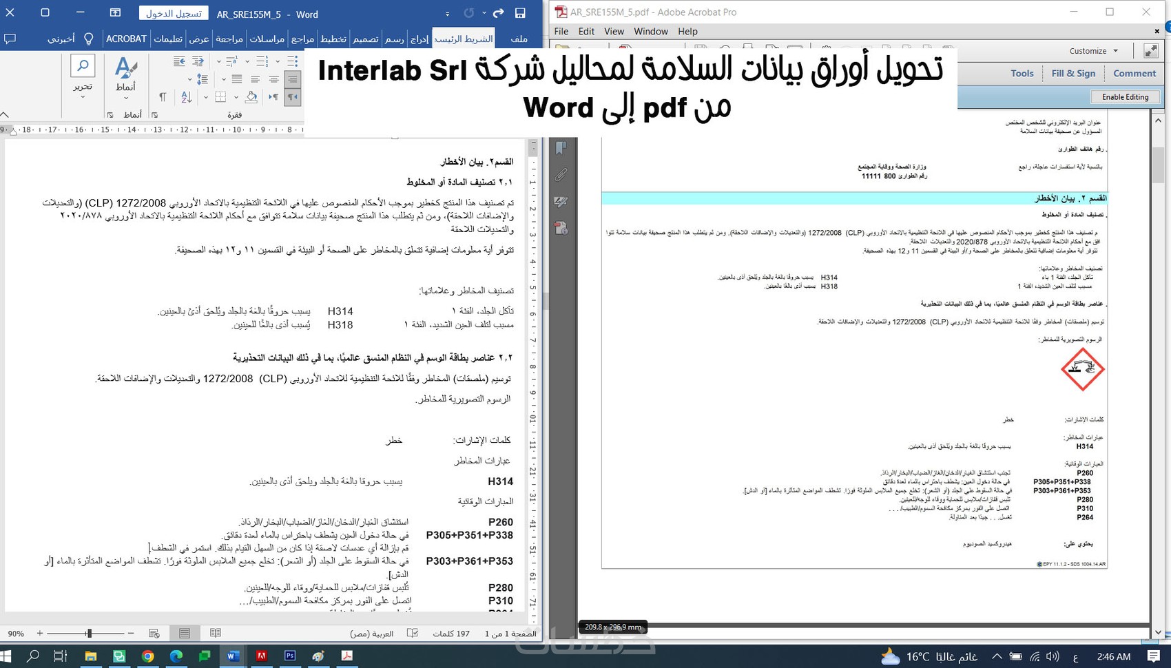1171x668 pixels.
Task: Sort the paragraphs with the A-Z icon
Action: tap(187, 97)
